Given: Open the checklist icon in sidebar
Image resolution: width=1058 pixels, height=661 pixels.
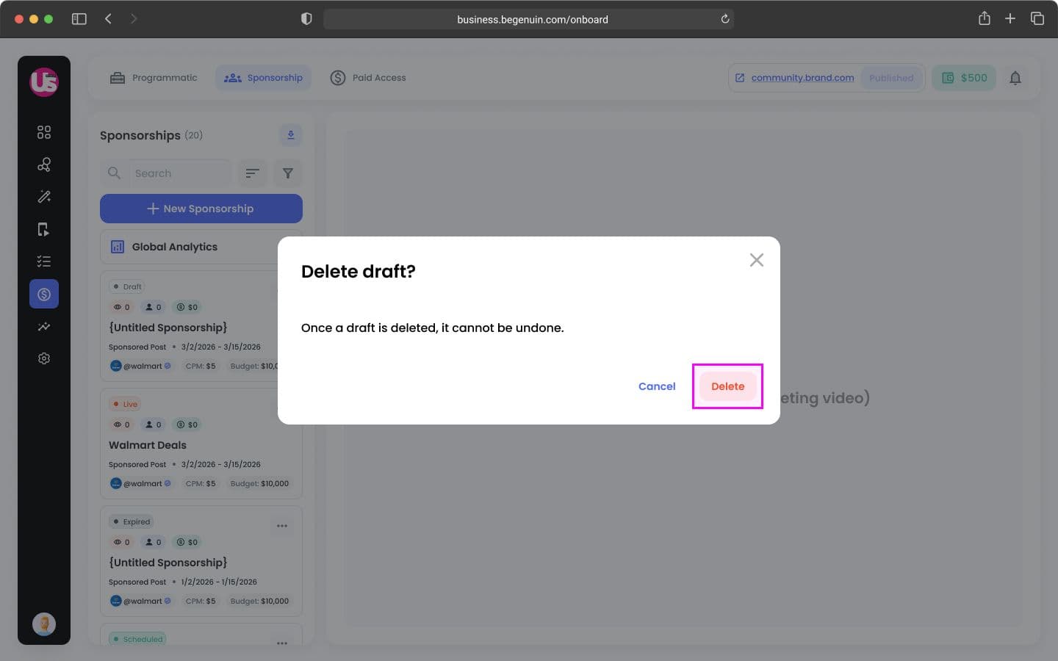Looking at the screenshot, I should (44, 261).
